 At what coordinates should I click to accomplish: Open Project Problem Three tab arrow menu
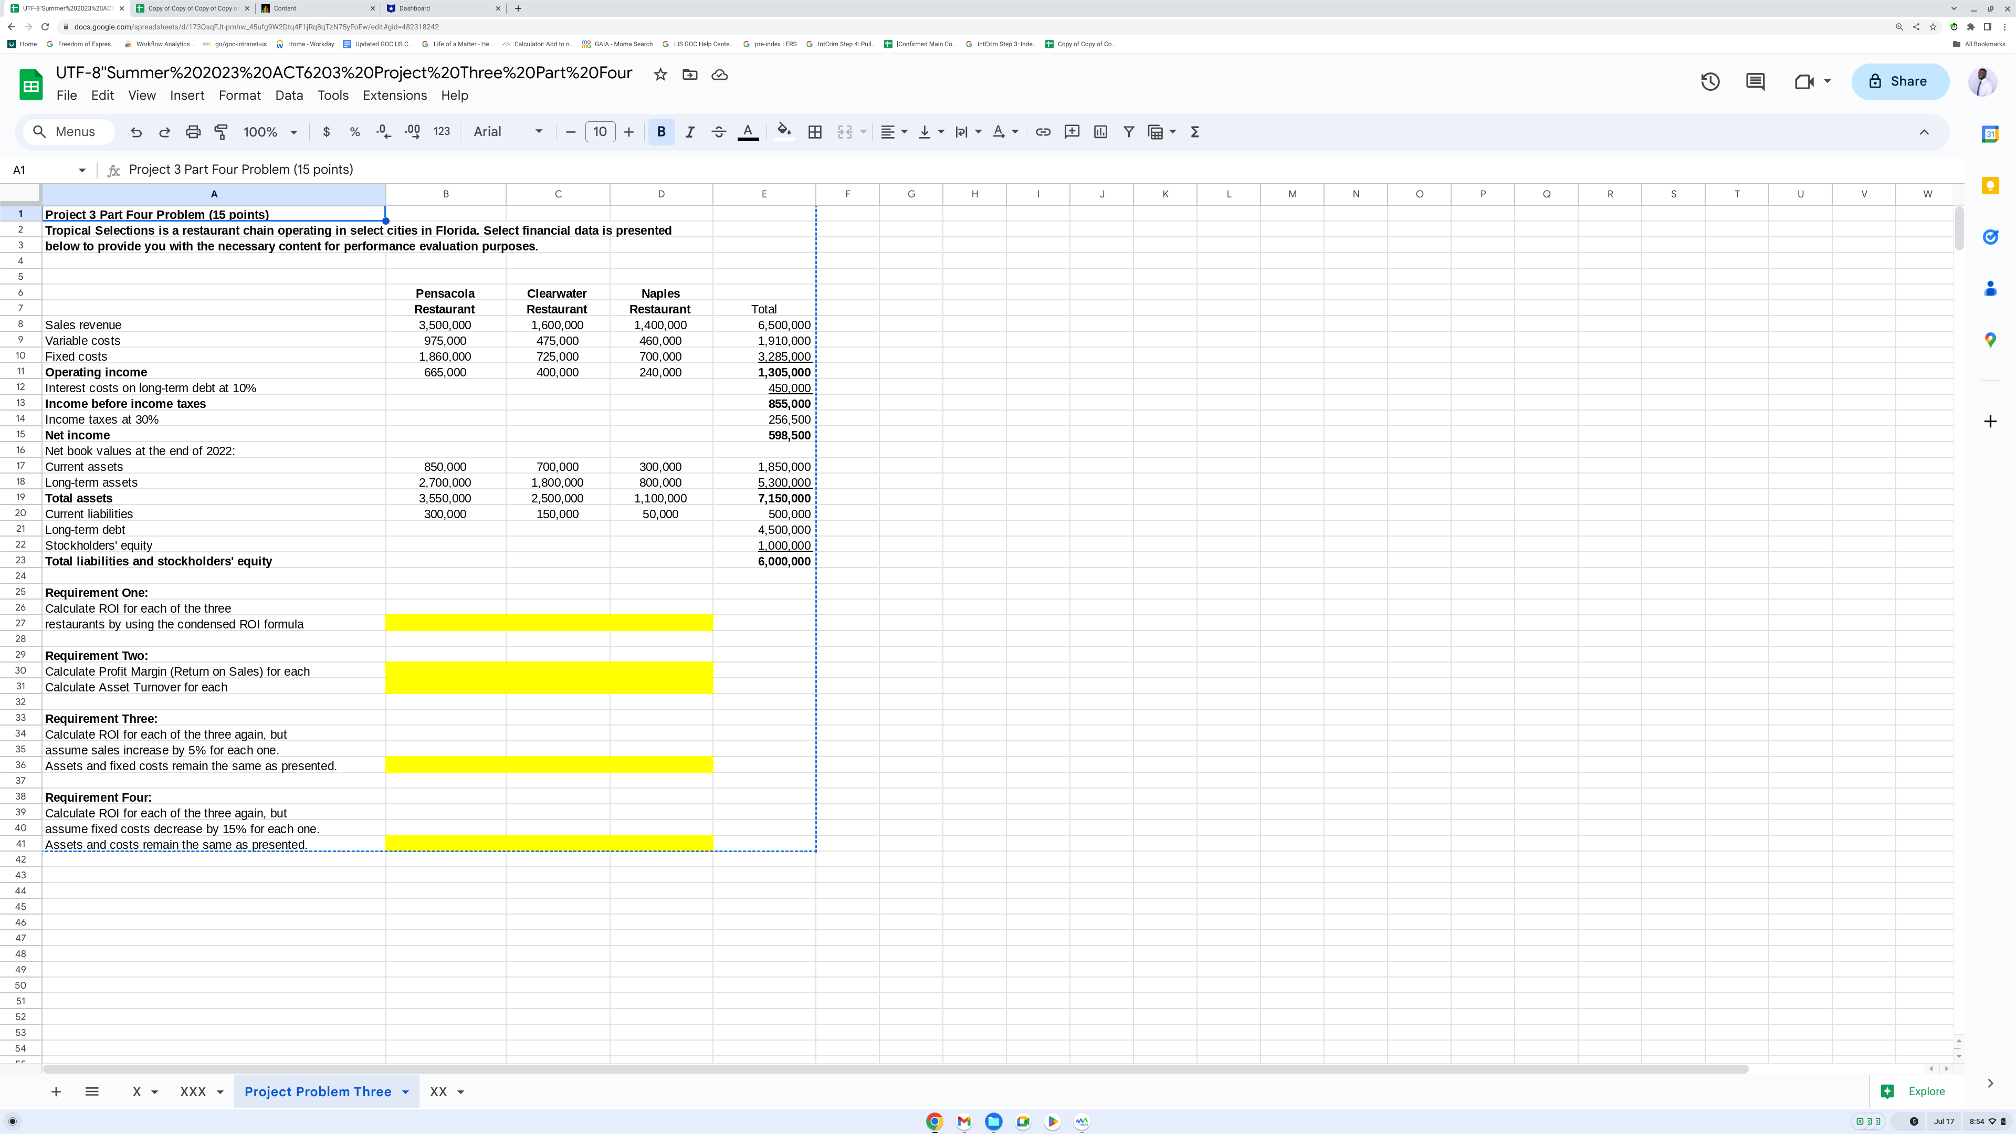pyautogui.click(x=405, y=1092)
